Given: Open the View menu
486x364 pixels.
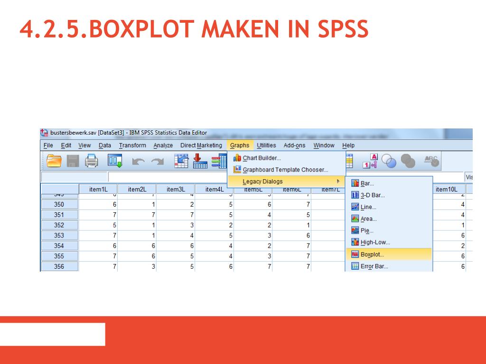Looking at the screenshot, I should click(84, 145).
